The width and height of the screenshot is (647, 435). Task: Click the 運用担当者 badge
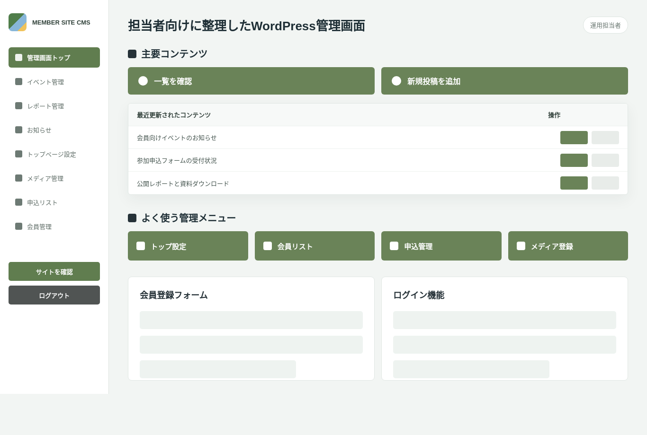pos(605,25)
